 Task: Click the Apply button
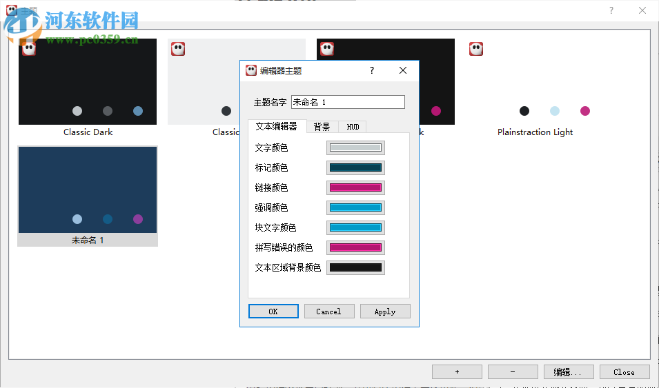pyautogui.click(x=385, y=311)
